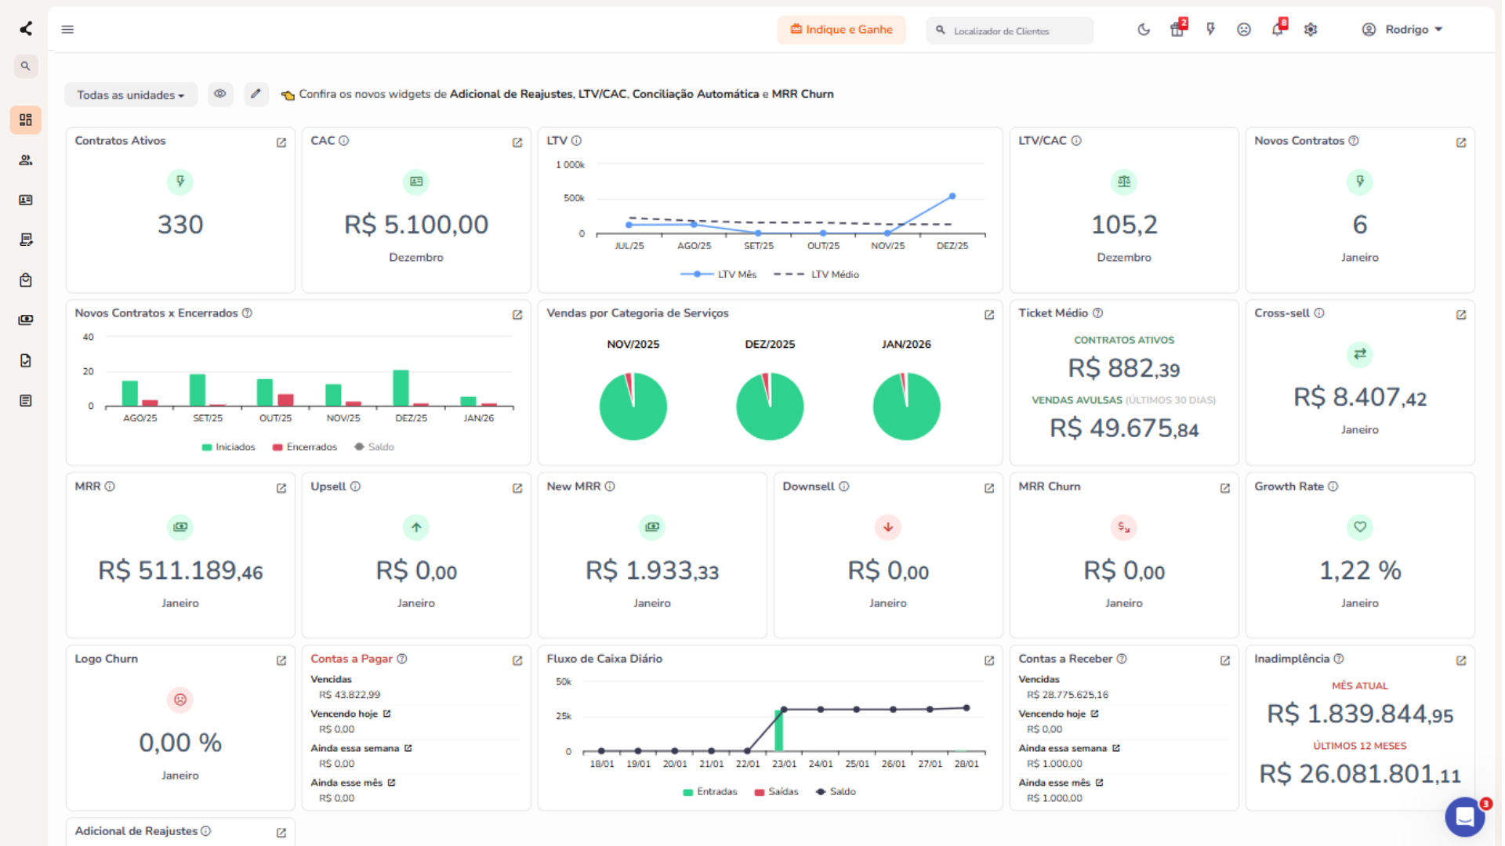Open the settings gear icon
The image size is (1505, 846).
pos(1311,30)
